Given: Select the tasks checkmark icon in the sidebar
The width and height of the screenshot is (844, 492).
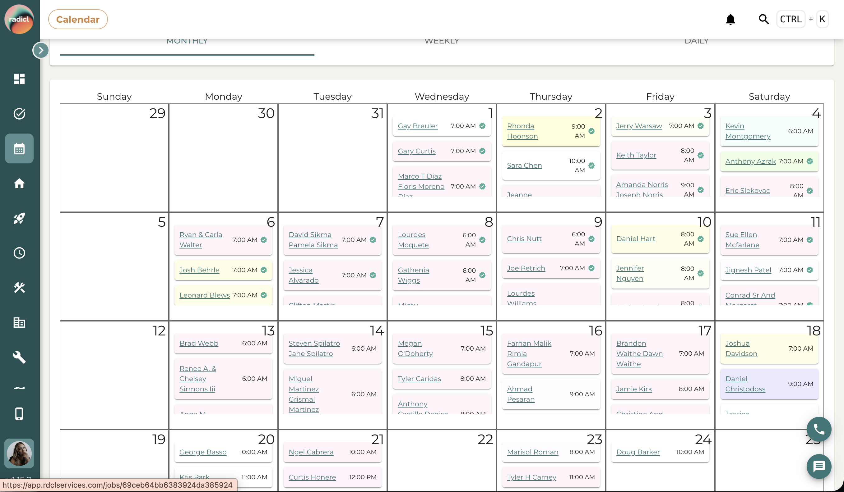Looking at the screenshot, I should tap(19, 114).
